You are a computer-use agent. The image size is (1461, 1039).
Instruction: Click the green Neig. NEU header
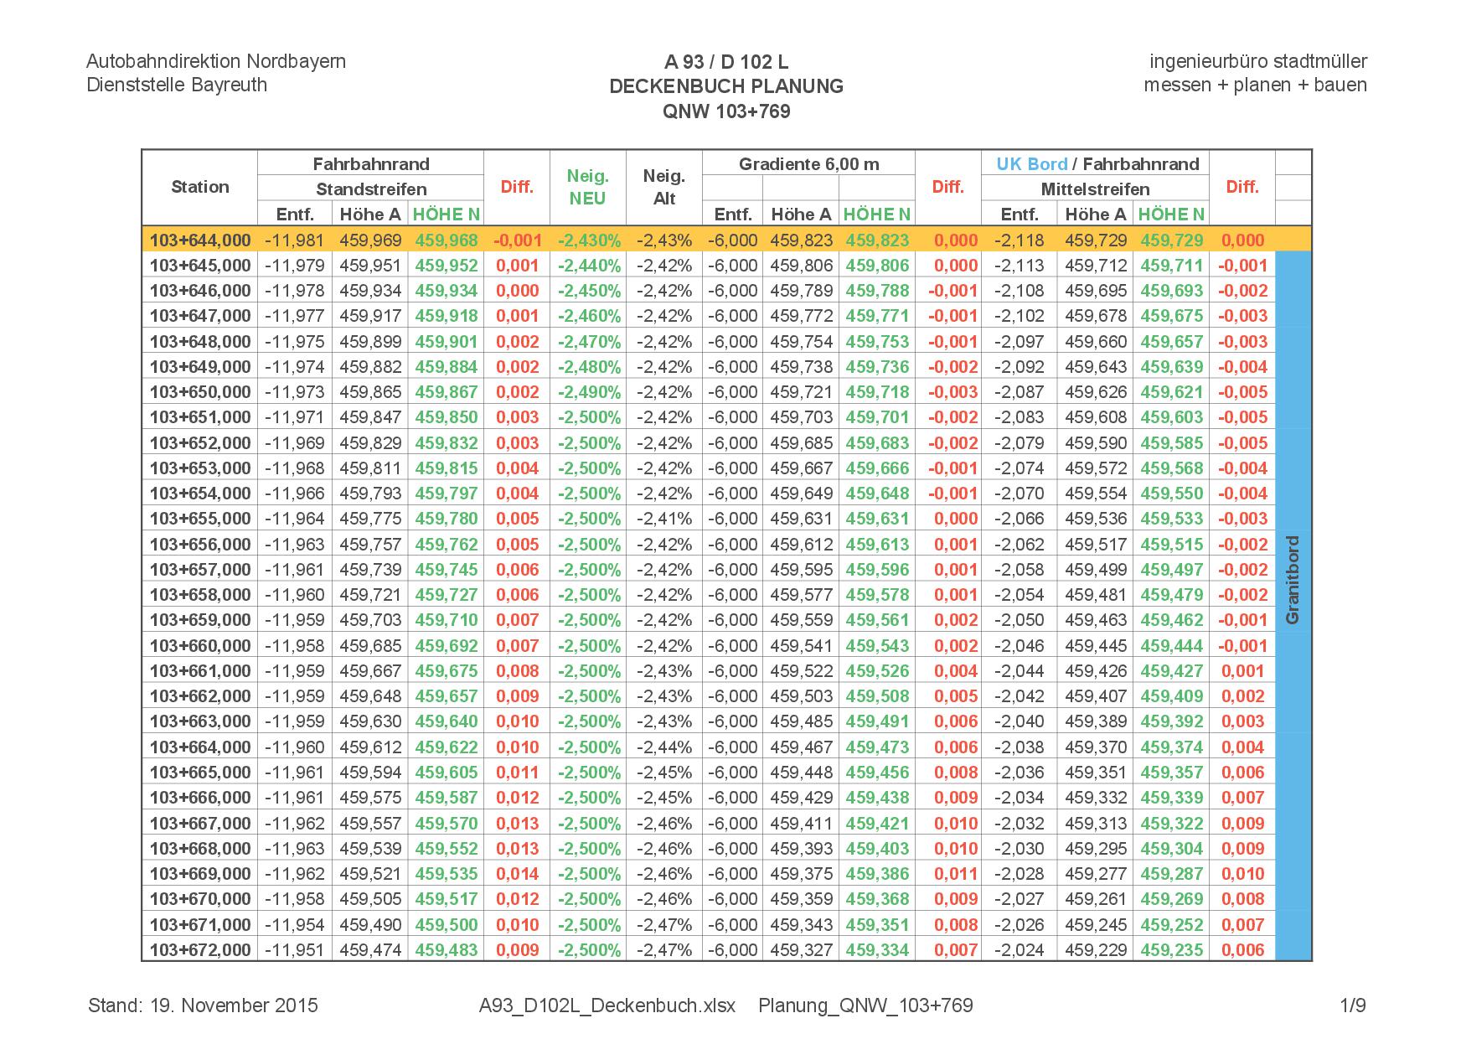click(x=587, y=187)
